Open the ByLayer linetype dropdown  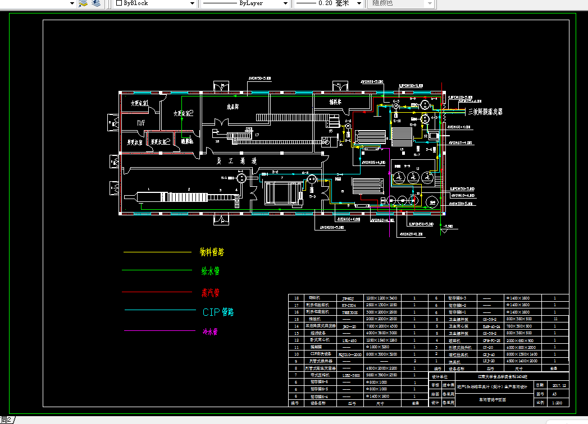[x=285, y=3]
